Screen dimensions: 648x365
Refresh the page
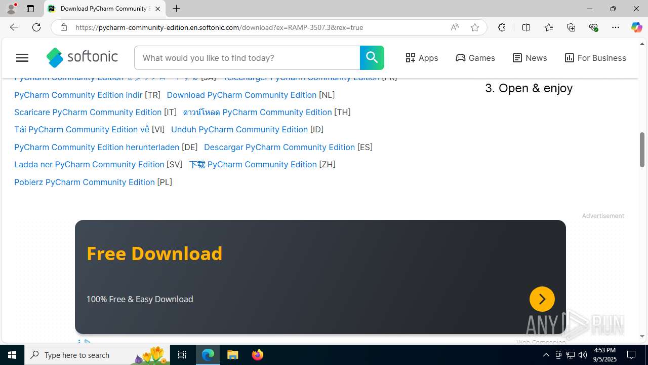point(36,27)
